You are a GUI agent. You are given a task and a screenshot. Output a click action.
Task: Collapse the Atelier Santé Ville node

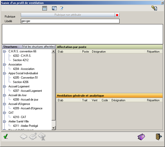click(4, 121)
